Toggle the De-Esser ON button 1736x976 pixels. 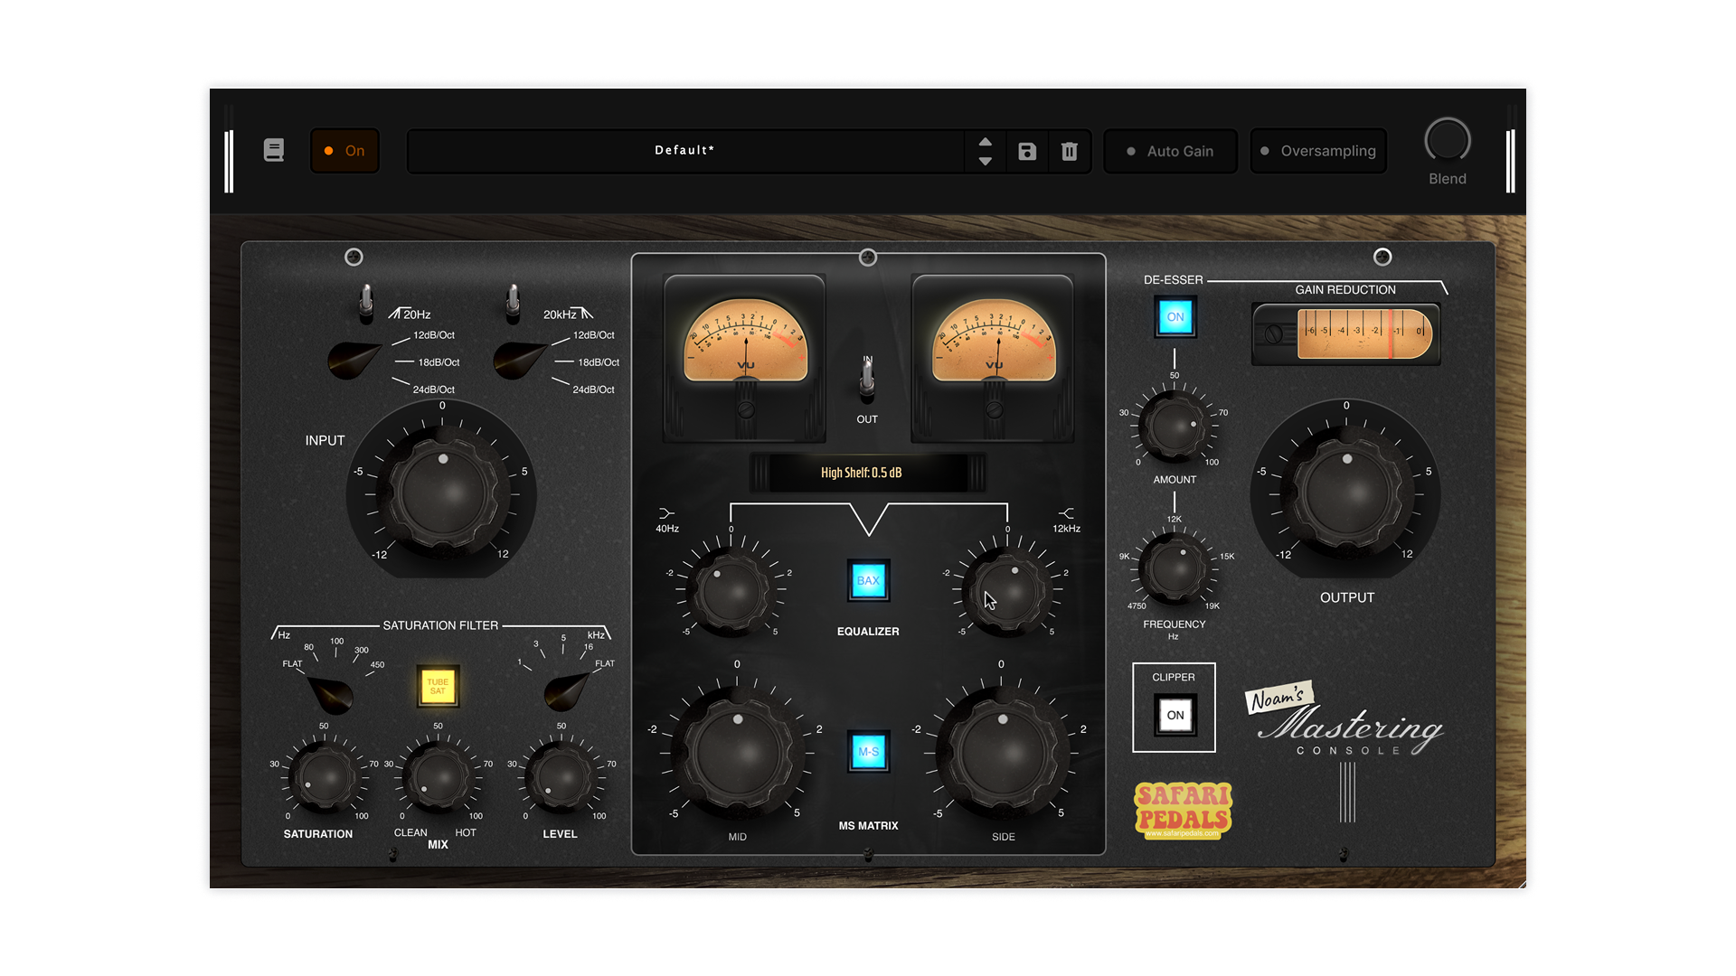[1175, 317]
